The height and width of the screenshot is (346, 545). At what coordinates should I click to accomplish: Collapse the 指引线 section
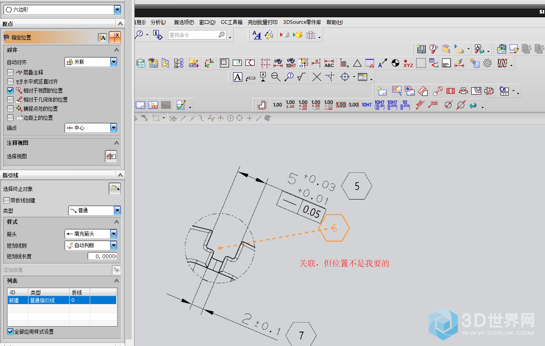pyautogui.click(x=120, y=175)
